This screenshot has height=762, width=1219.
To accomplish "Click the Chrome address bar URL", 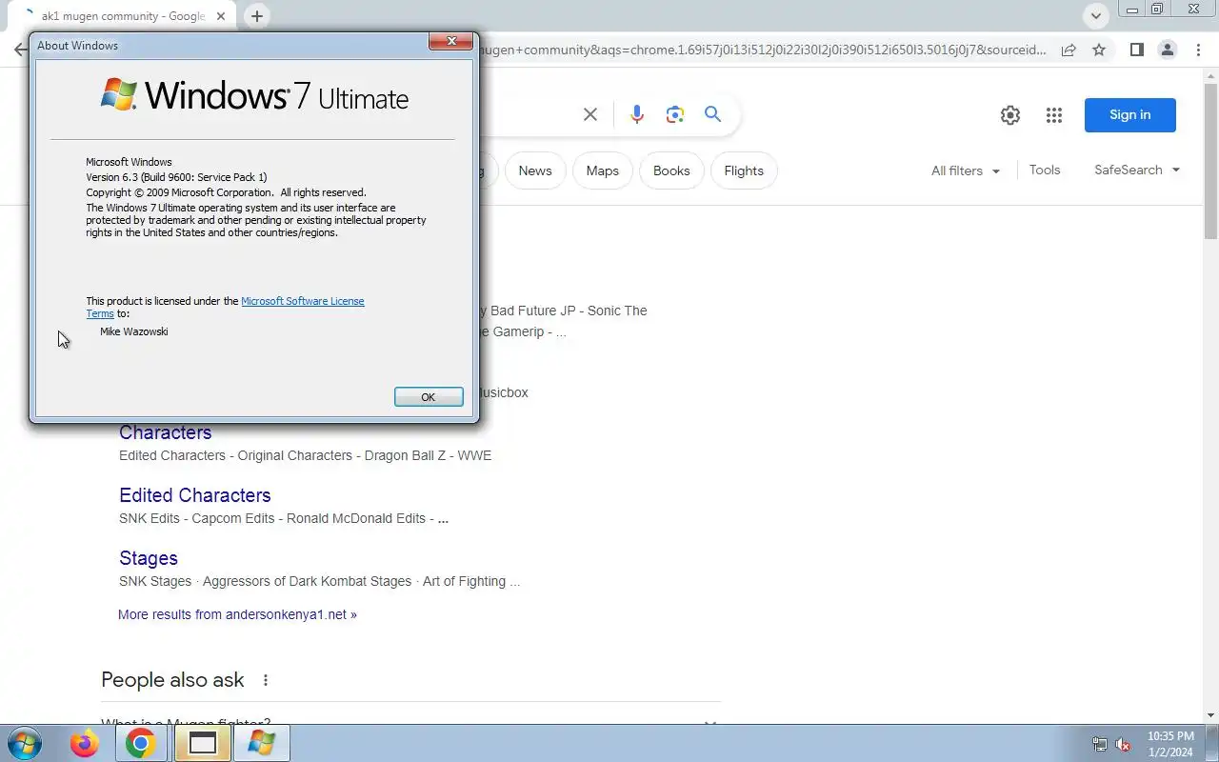I will coord(762,50).
